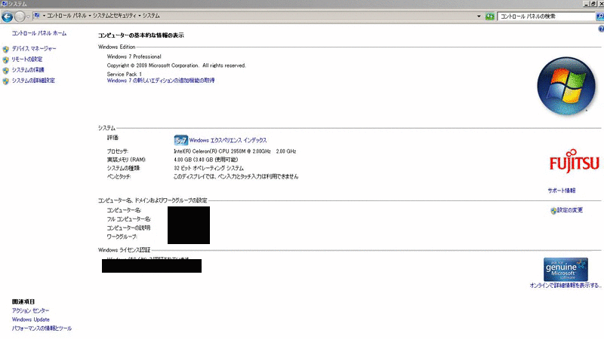
Task: Open recent pages dropdown beside Forward button
Action: (28, 17)
